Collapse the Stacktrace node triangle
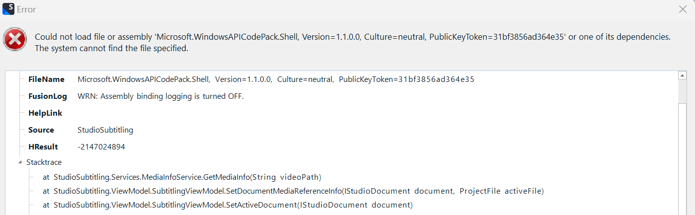The height and width of the screenshot is (215, 695). click(x=20, y=162)
